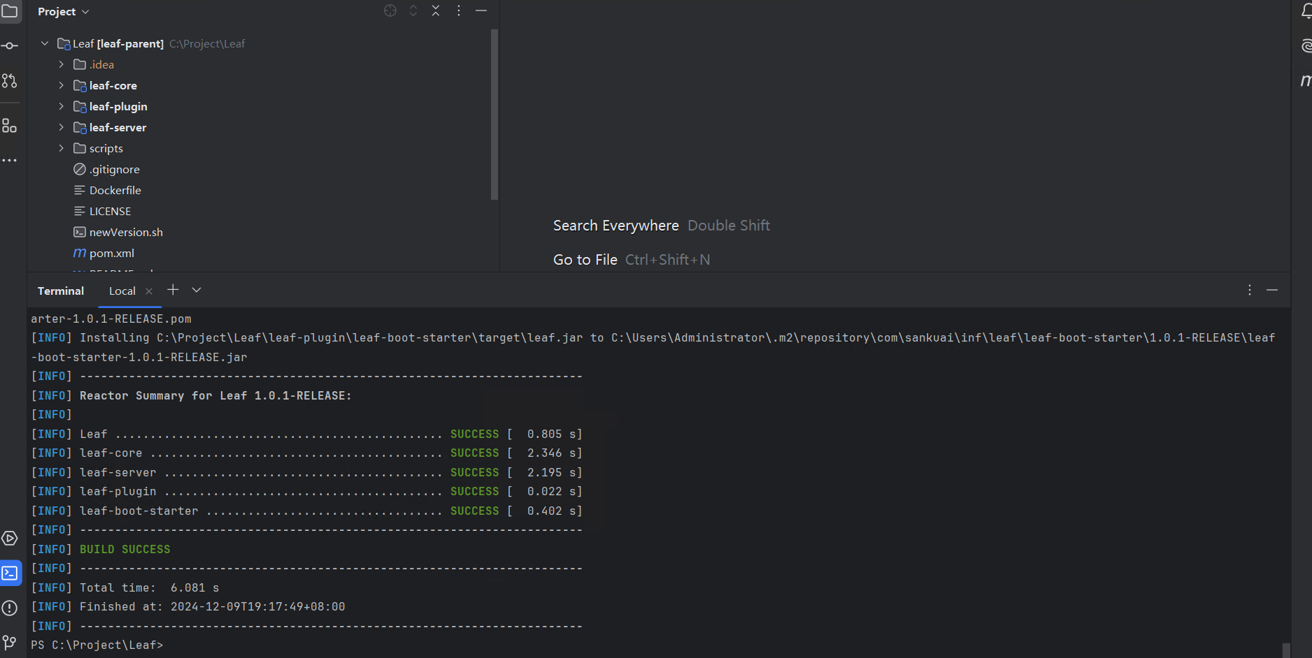Expand the leaf-plugin module folder
1312x658 pixels.
tap(62, 106)
